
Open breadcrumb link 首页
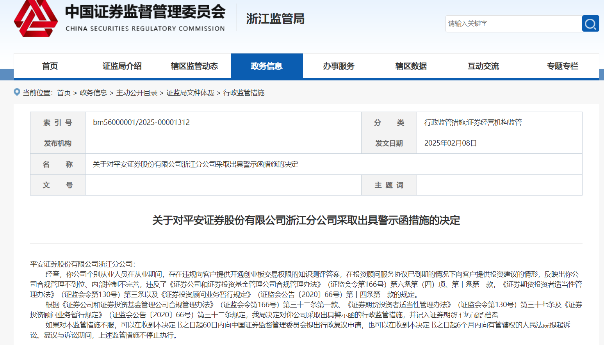pos(64,92)
